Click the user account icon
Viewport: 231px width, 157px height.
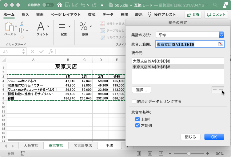(225, 5)
